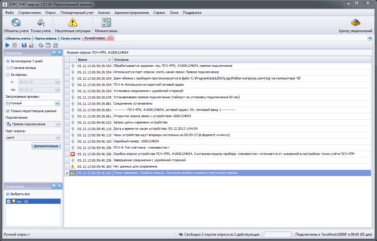Viewport: 377px width, 241px height.
Task: Click info icon on 'Соединение установлено' row
Action: pos(73,104)
